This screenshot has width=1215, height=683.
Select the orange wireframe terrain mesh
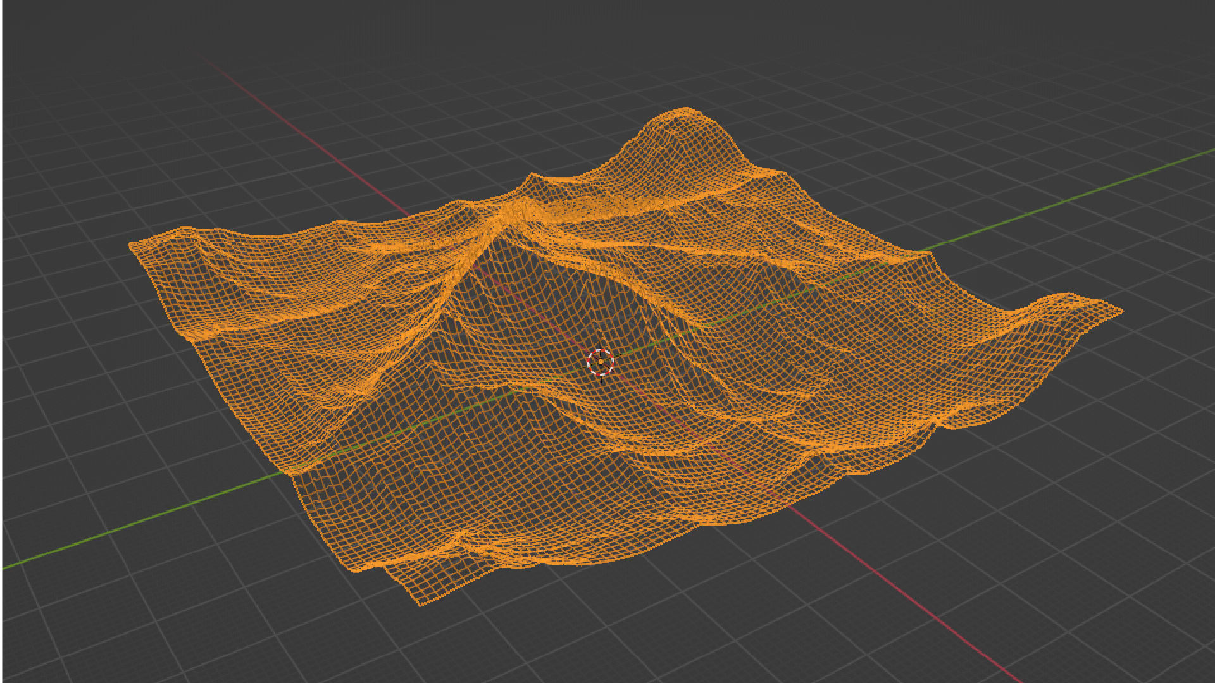[x=625, y=356]
